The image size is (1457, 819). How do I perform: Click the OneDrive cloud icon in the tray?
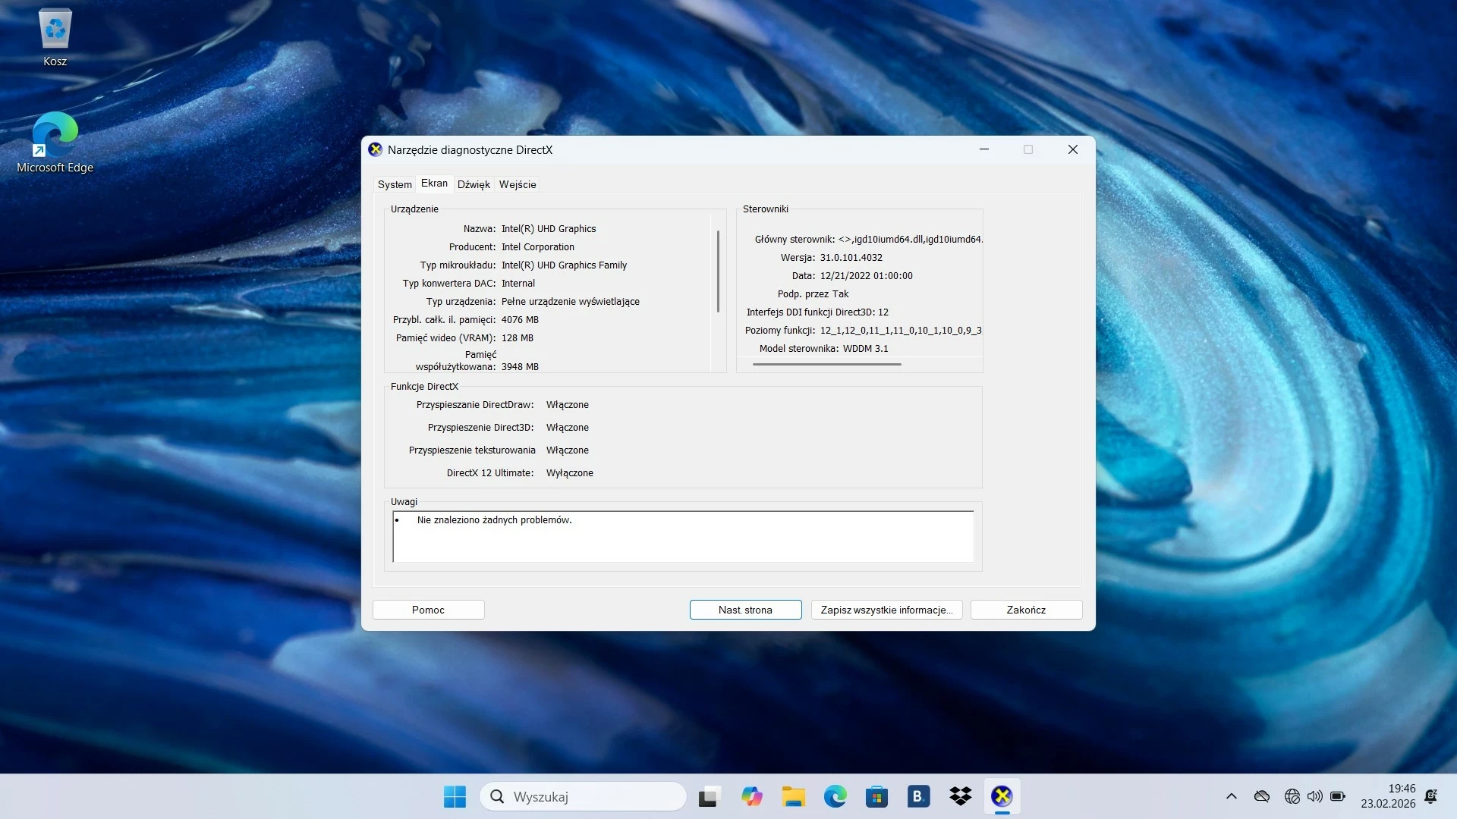(x=1262, y=796)
